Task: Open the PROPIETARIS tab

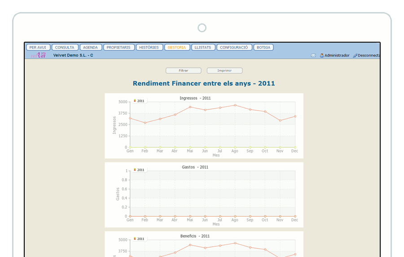Action: pyautogui.click(x=119, y=48)
